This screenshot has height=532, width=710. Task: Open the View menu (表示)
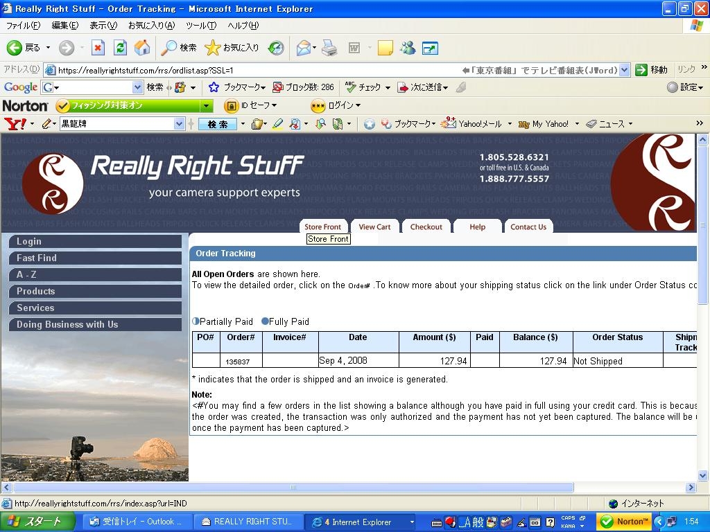pos(103,26)
